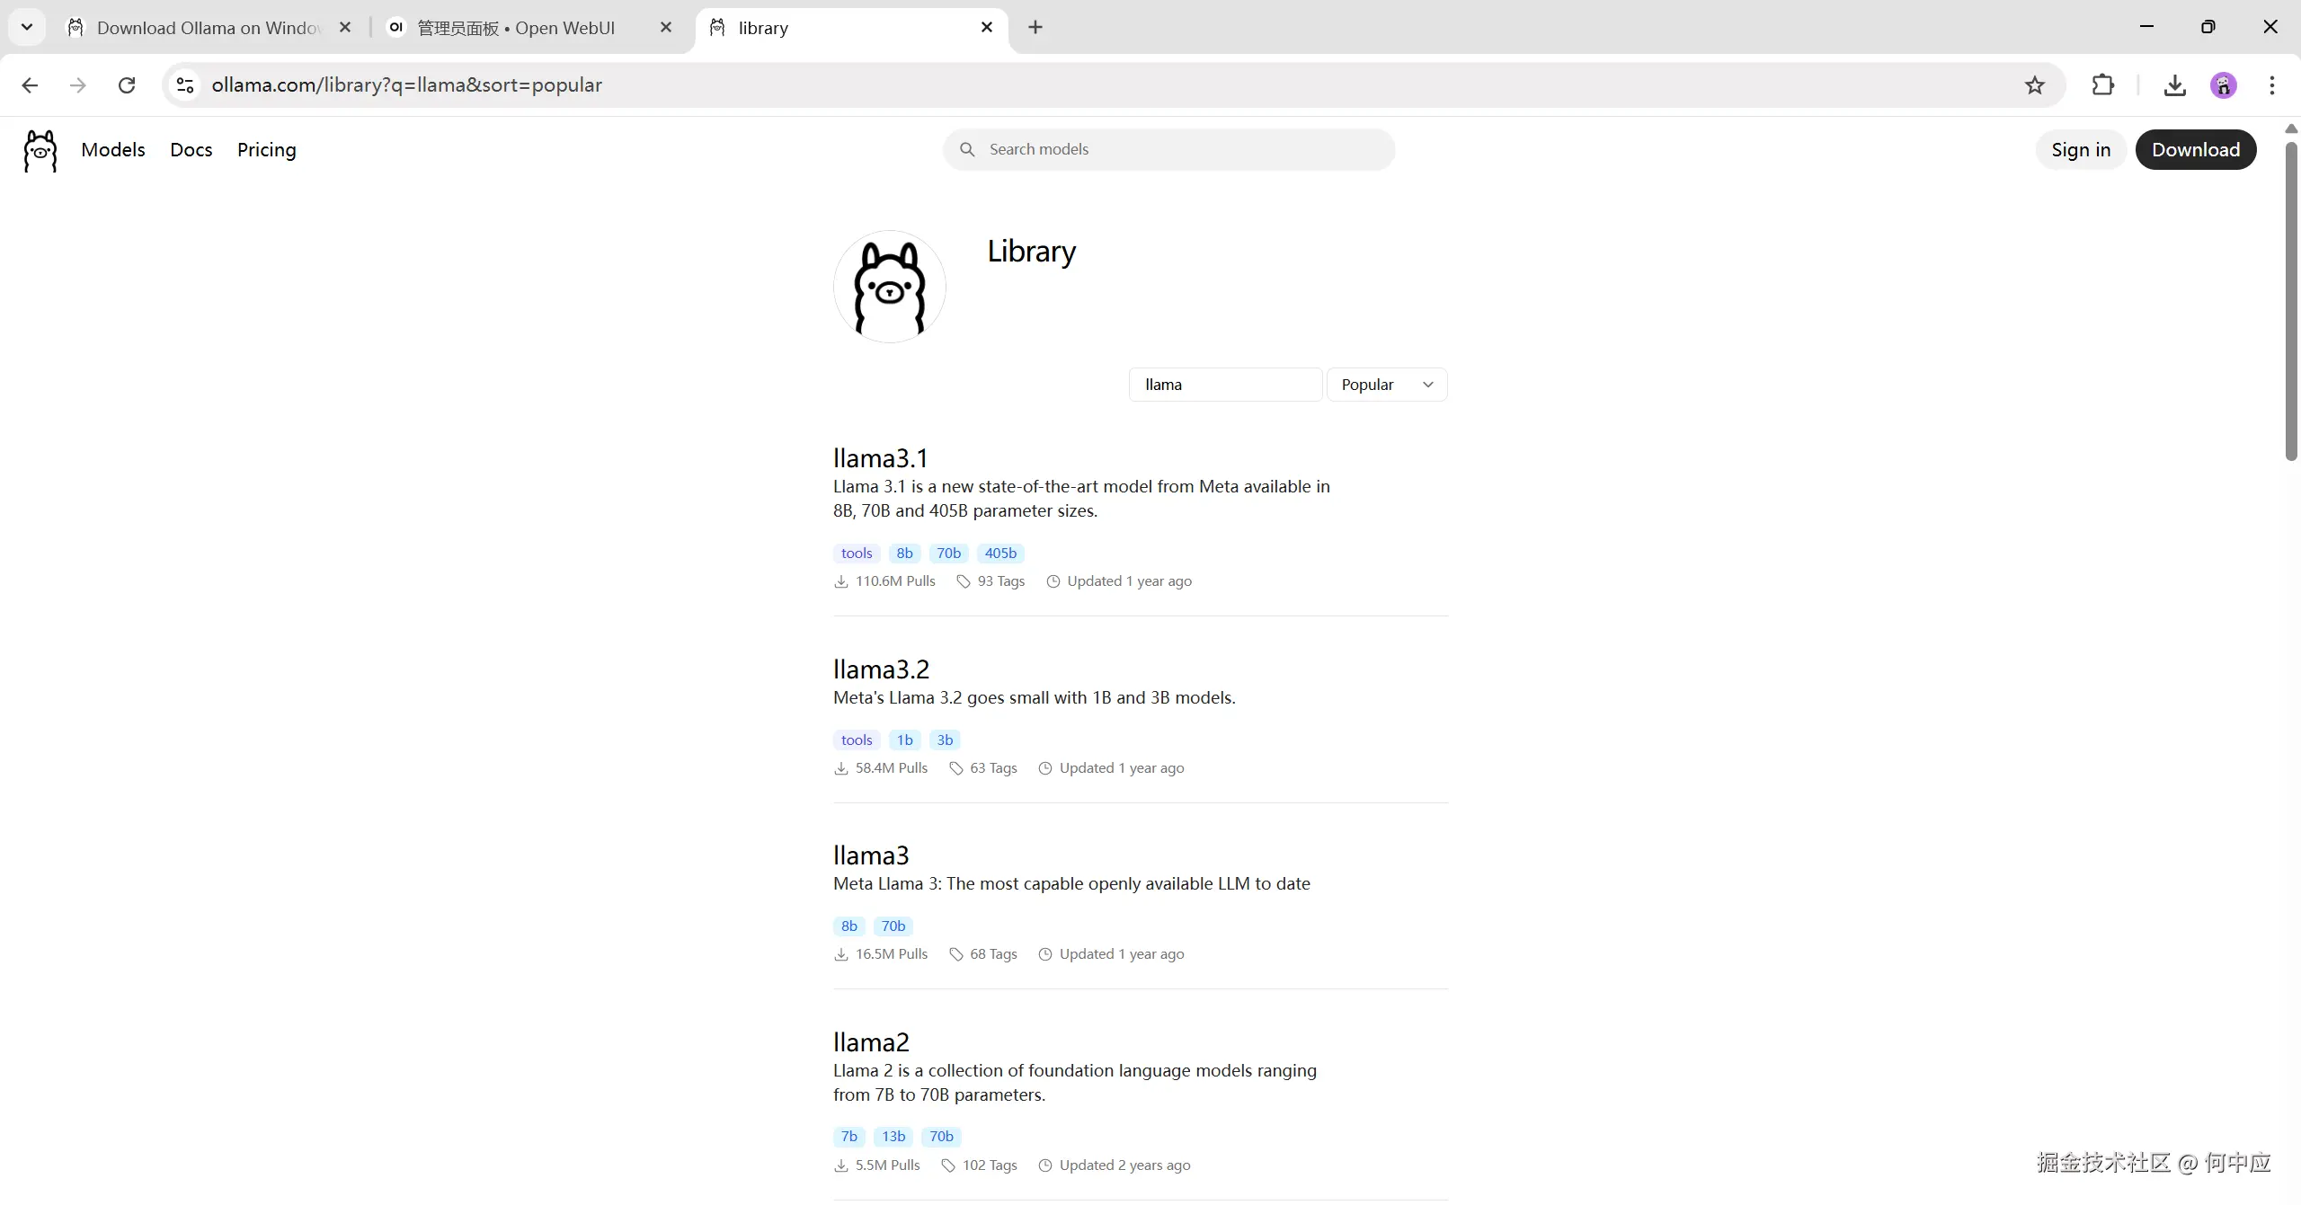Screen dimensions: 2301x1205
Task: Click the Ollama llama logo in header
Action: click(x=40, y=150)
